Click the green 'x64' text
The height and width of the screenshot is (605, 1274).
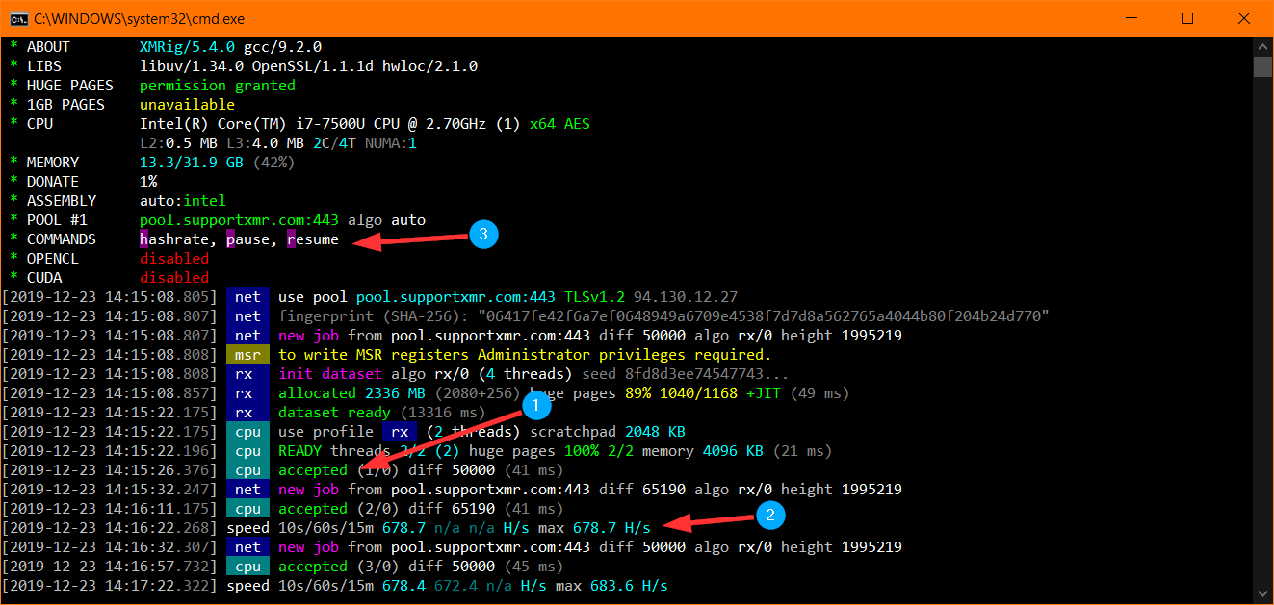coord(542,123)
